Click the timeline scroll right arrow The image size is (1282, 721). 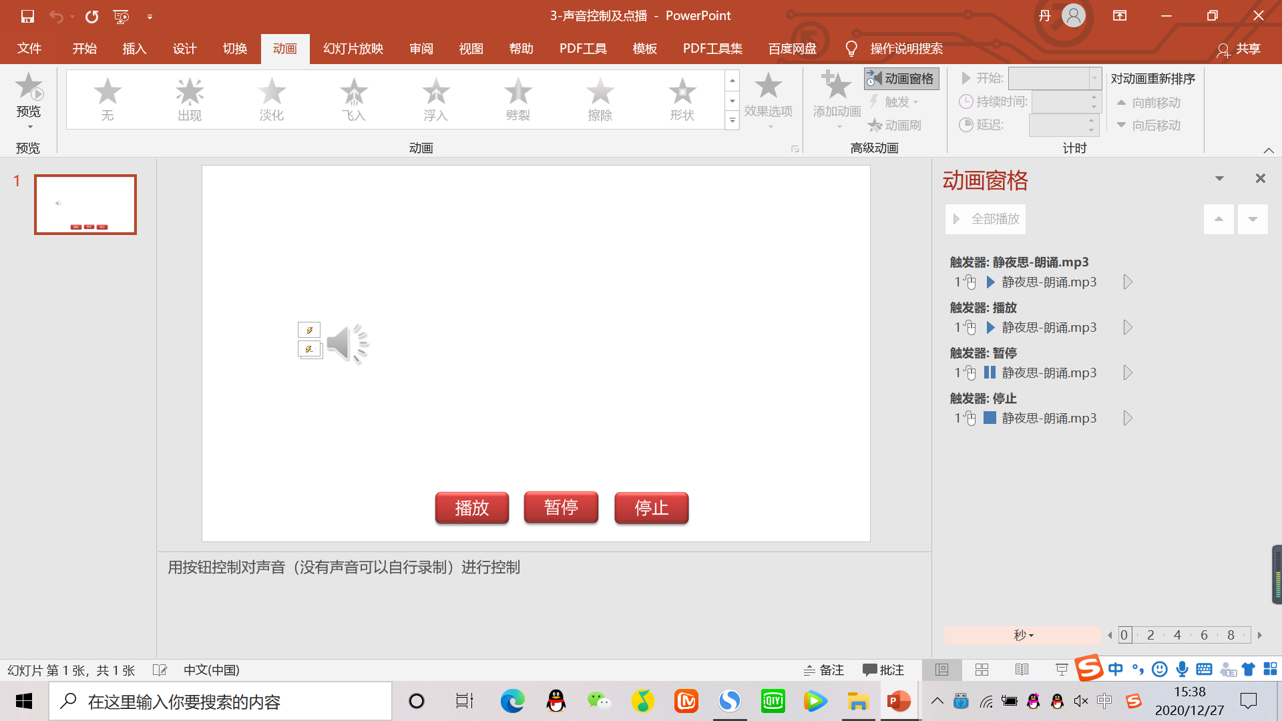point(1260,636)
